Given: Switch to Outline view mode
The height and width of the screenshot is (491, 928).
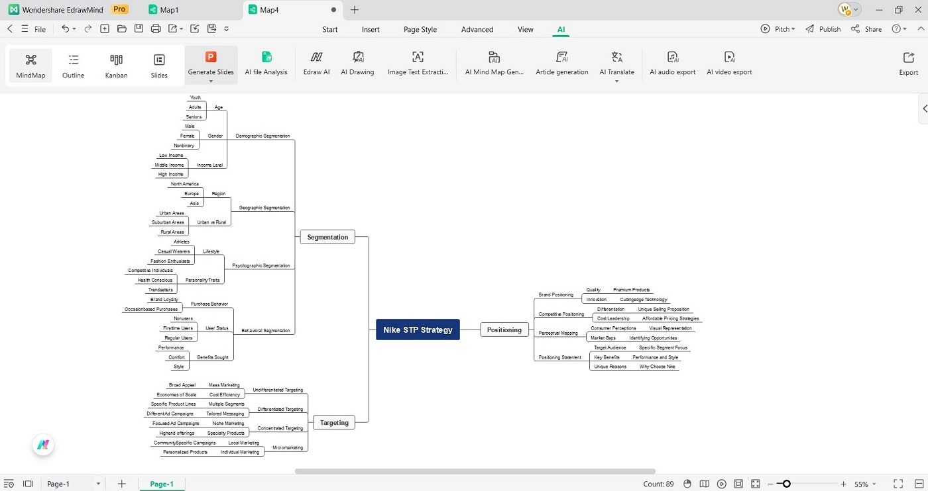Looking at the screenshot, I should point(74,66).
